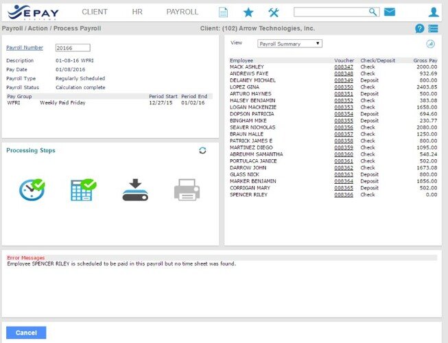Click the grayed printer step icon
This screenshot has width=448, height=343.
point(187,190)
